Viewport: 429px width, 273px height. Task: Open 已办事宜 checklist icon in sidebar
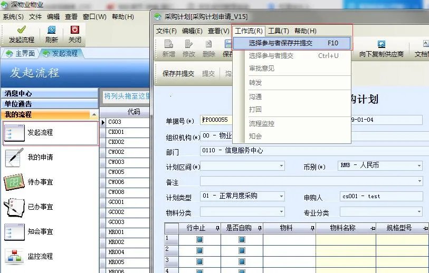(x=14, y=207)
